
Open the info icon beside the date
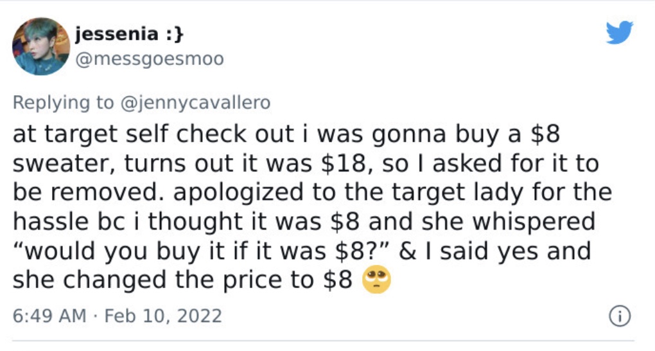click(620, 316)
